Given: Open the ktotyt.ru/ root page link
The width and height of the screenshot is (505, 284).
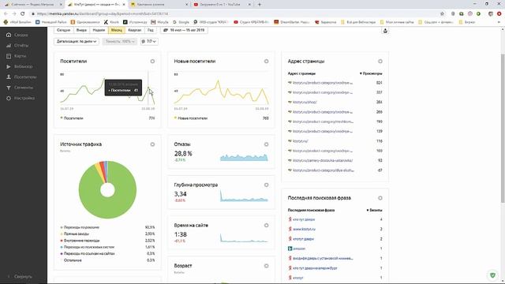Looking at the screenshot, I should (x=301, y=141).
